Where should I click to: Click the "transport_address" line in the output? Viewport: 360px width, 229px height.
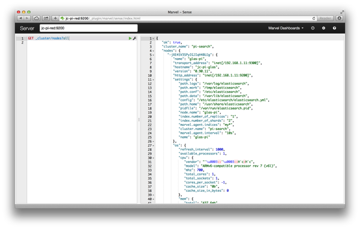point(217,63)
